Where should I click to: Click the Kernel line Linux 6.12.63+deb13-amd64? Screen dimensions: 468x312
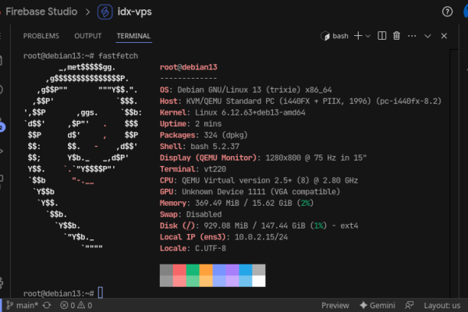(232, 112)
